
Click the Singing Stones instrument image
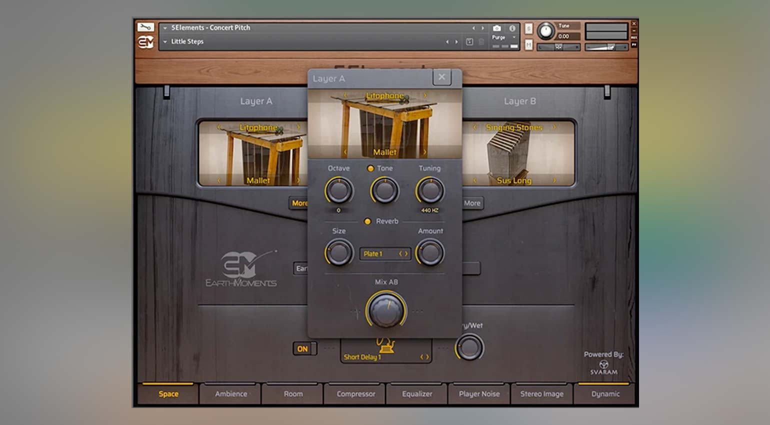tap(520, 153)
